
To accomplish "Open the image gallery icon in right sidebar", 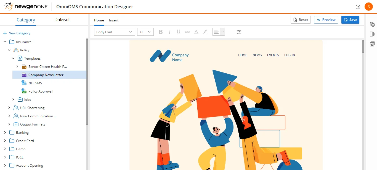I will tap(372, 44).
